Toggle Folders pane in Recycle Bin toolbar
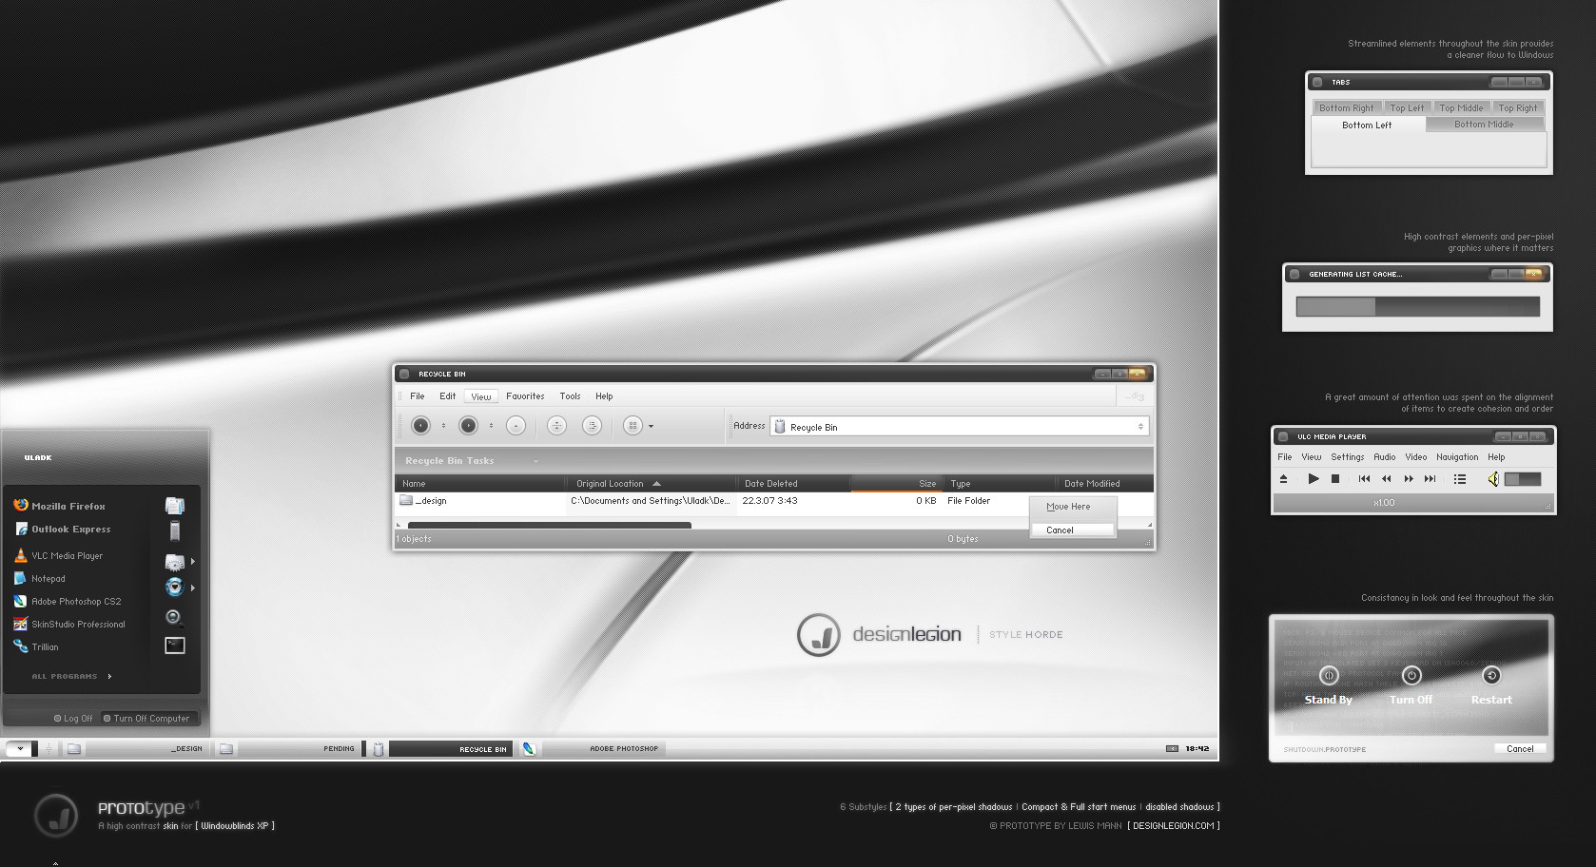 [x=592, y=426]
